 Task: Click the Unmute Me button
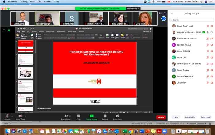pyautogui.click(x=190, y=117)
